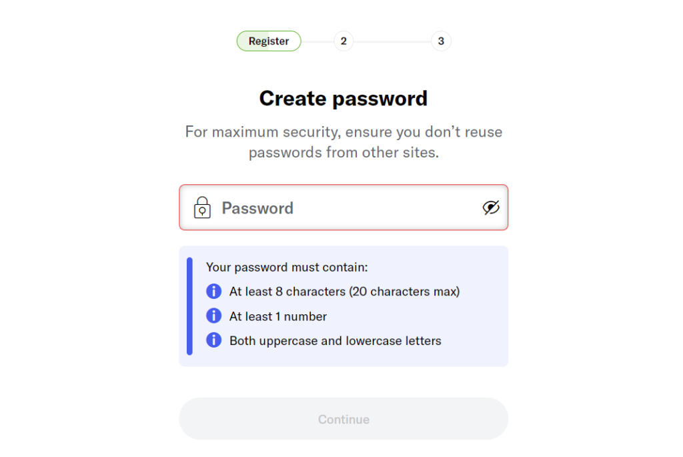Click the blue accent bar of requirements box

tap(189, 306)
